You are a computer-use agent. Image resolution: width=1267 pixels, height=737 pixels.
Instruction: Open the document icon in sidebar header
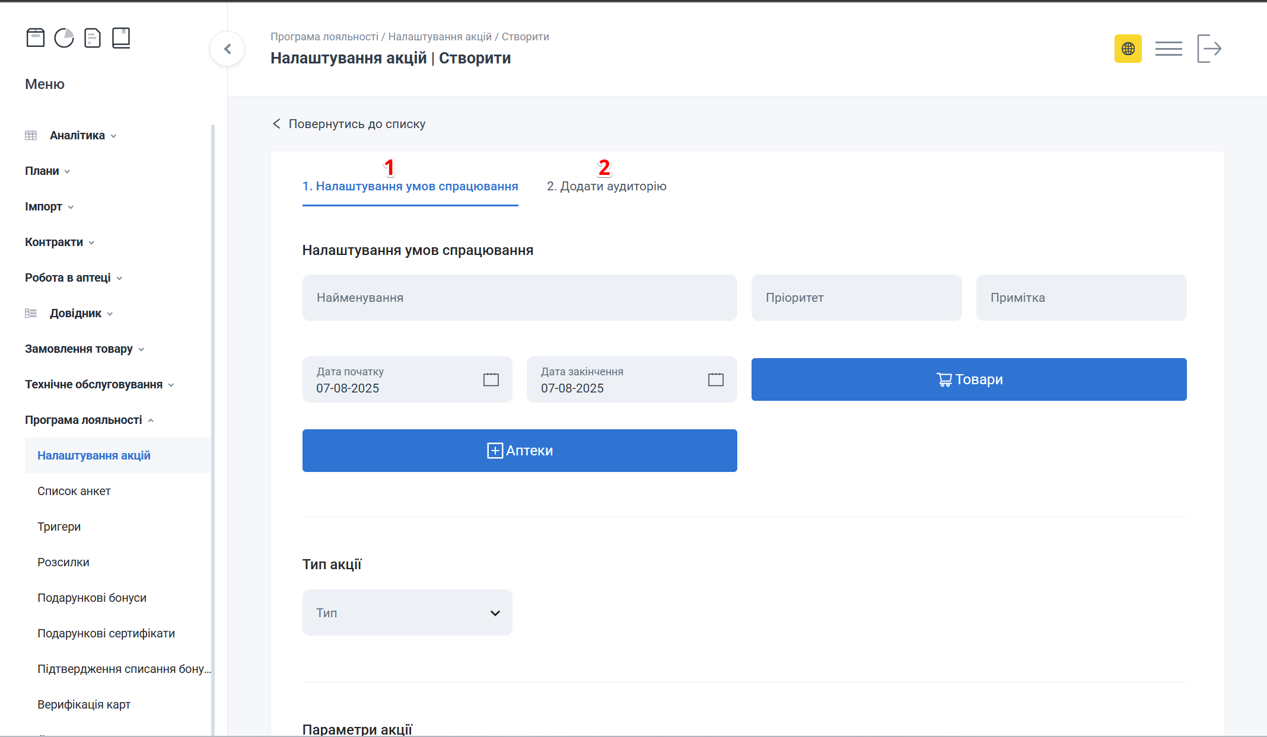(x=93, y=37)
